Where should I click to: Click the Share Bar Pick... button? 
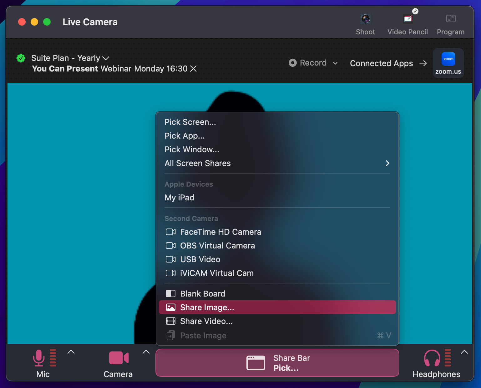point(277,363)
